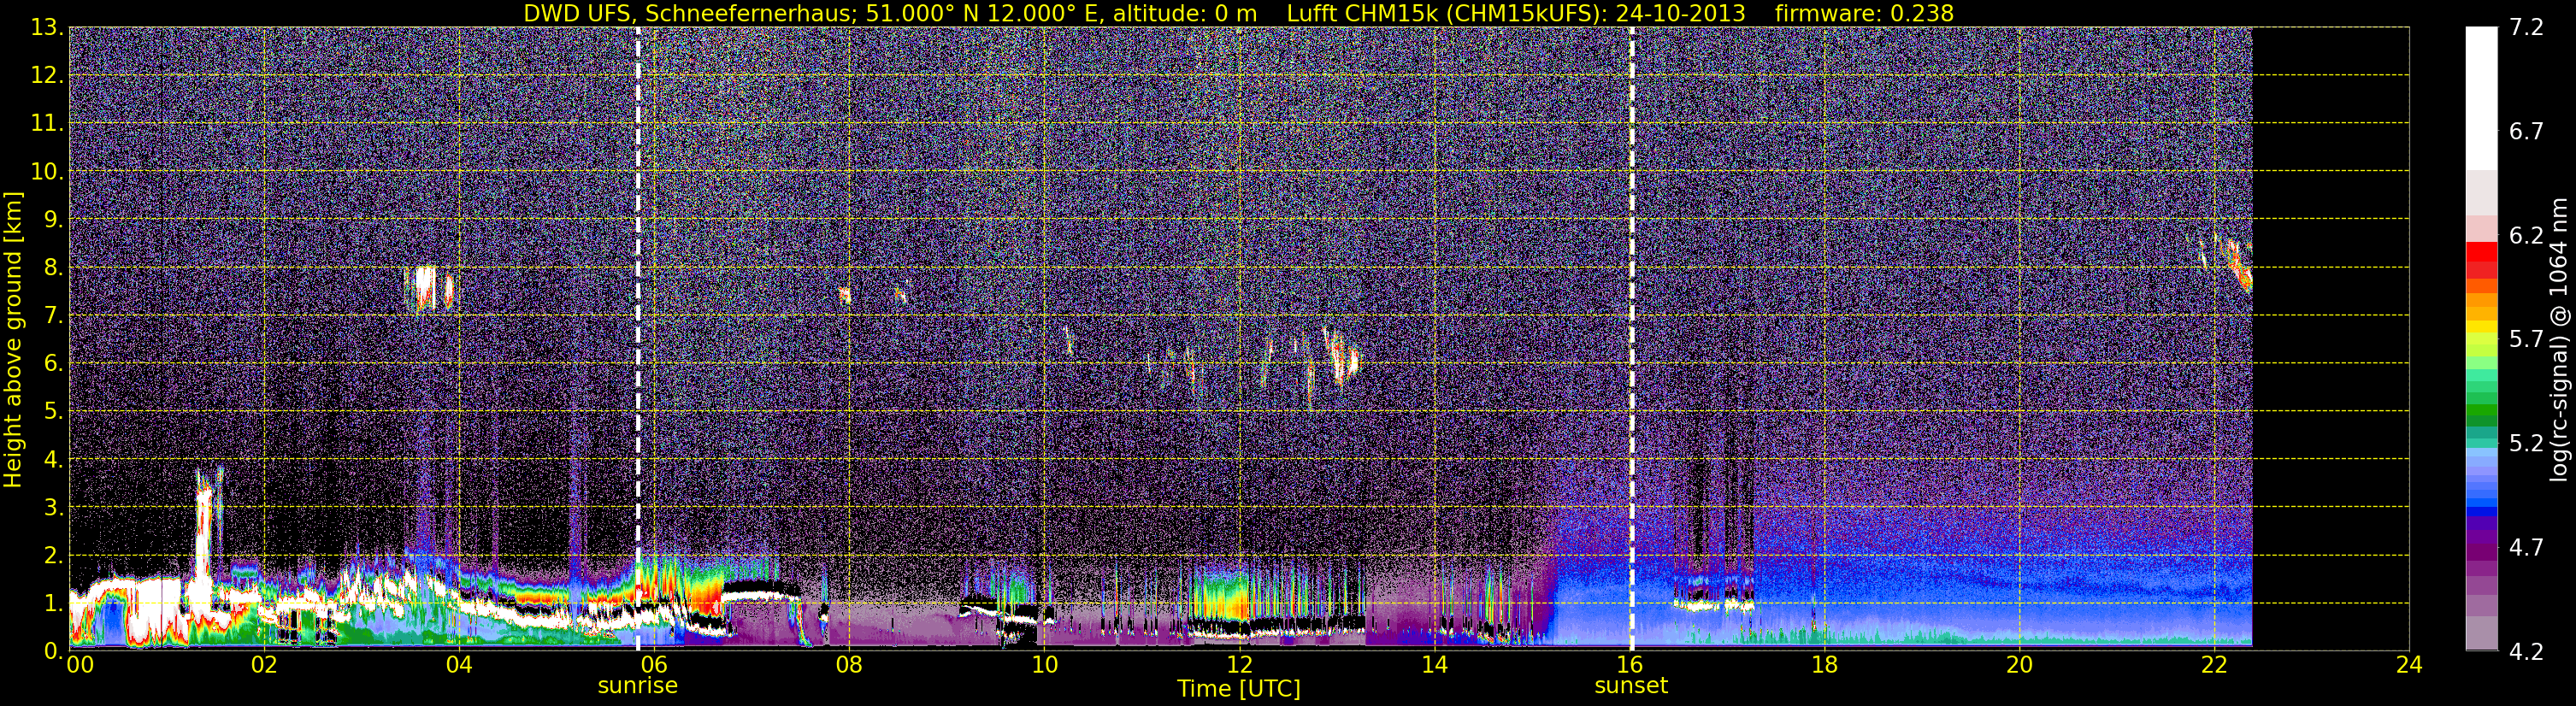Select the 'sunrise' label below the time axis
Image resolution: width=2576 pixels, height=706 pixels.
[638, 686]
